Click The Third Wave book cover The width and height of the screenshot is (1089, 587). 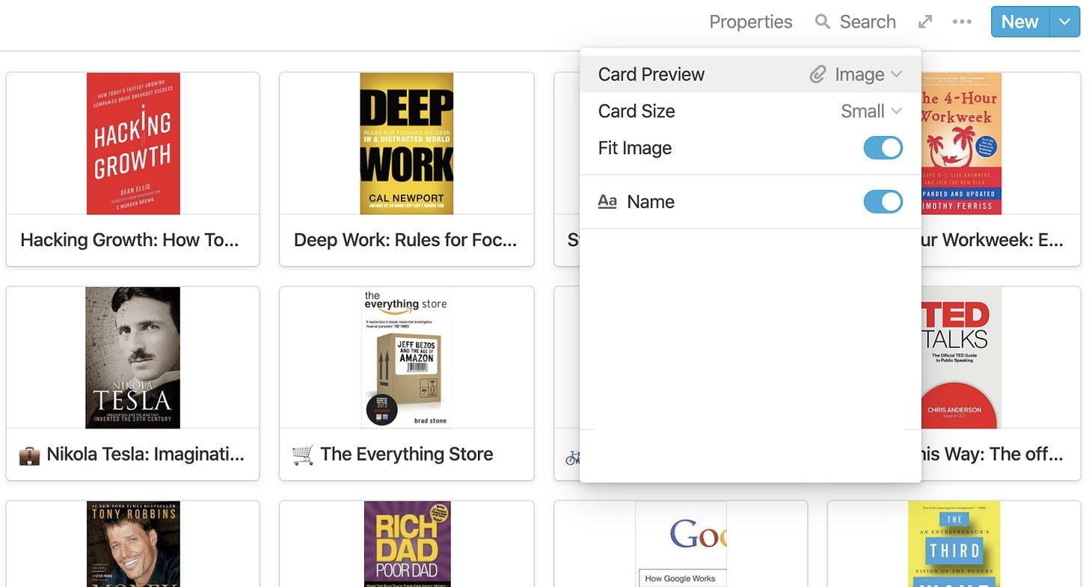[x=954, y=544]
